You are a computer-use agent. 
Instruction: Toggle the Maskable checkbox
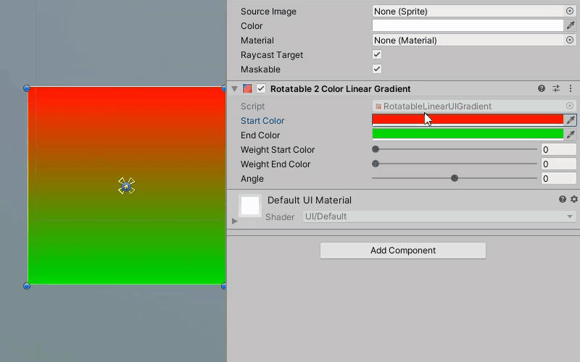377,69
